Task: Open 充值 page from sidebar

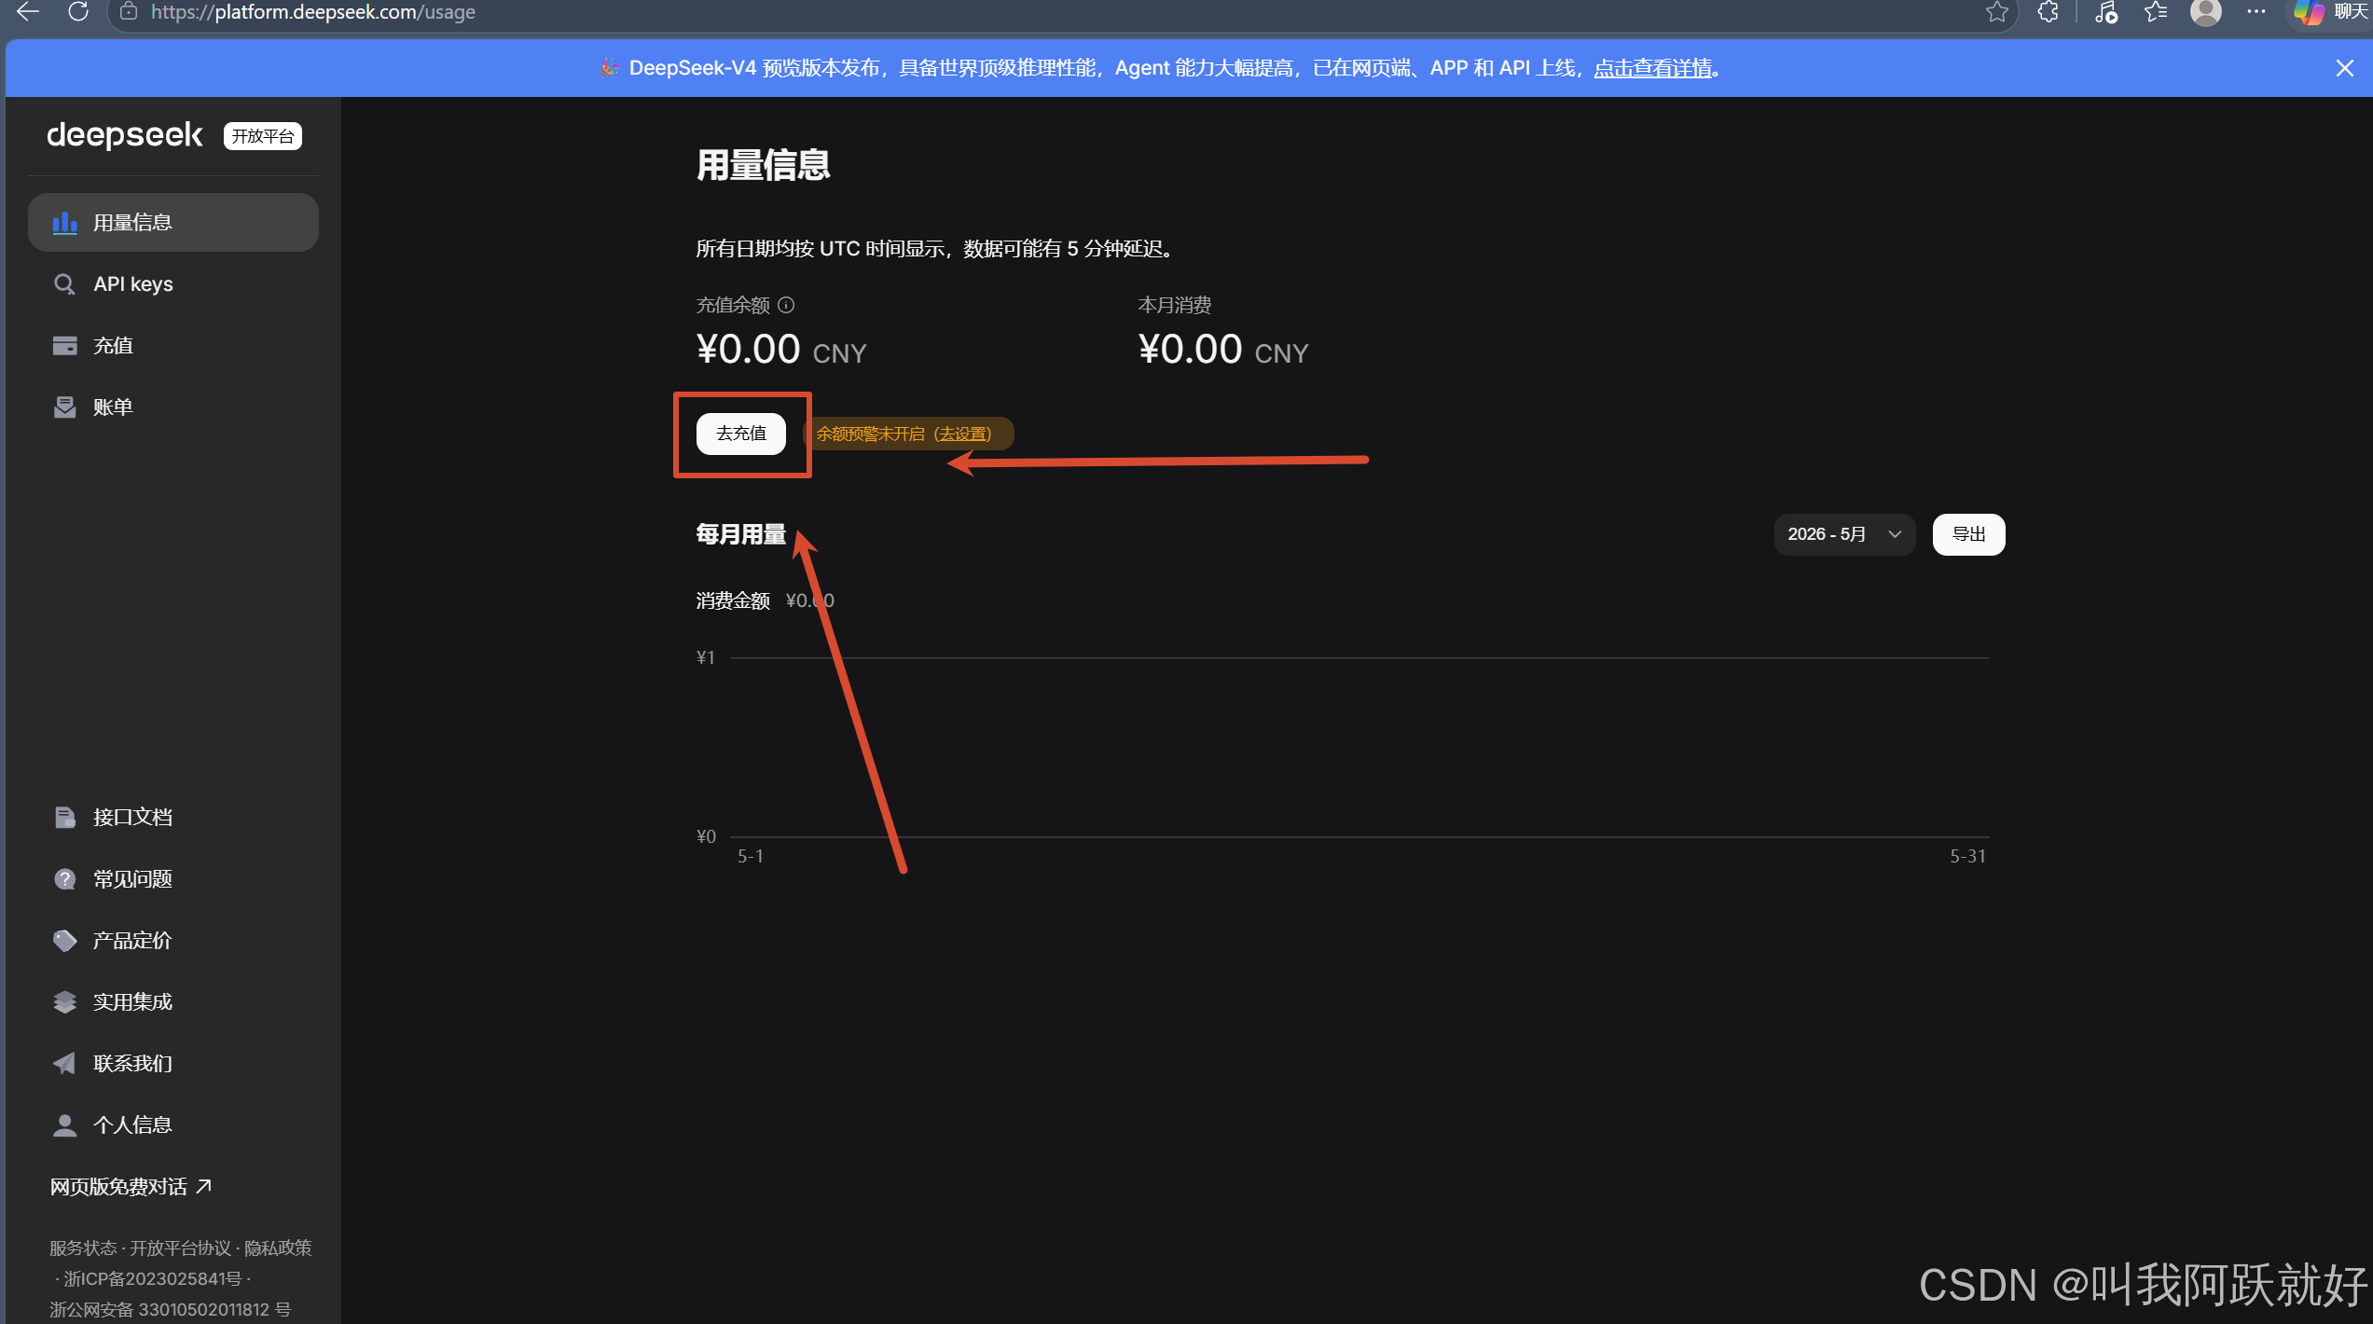Action: [x=173, y=346]
